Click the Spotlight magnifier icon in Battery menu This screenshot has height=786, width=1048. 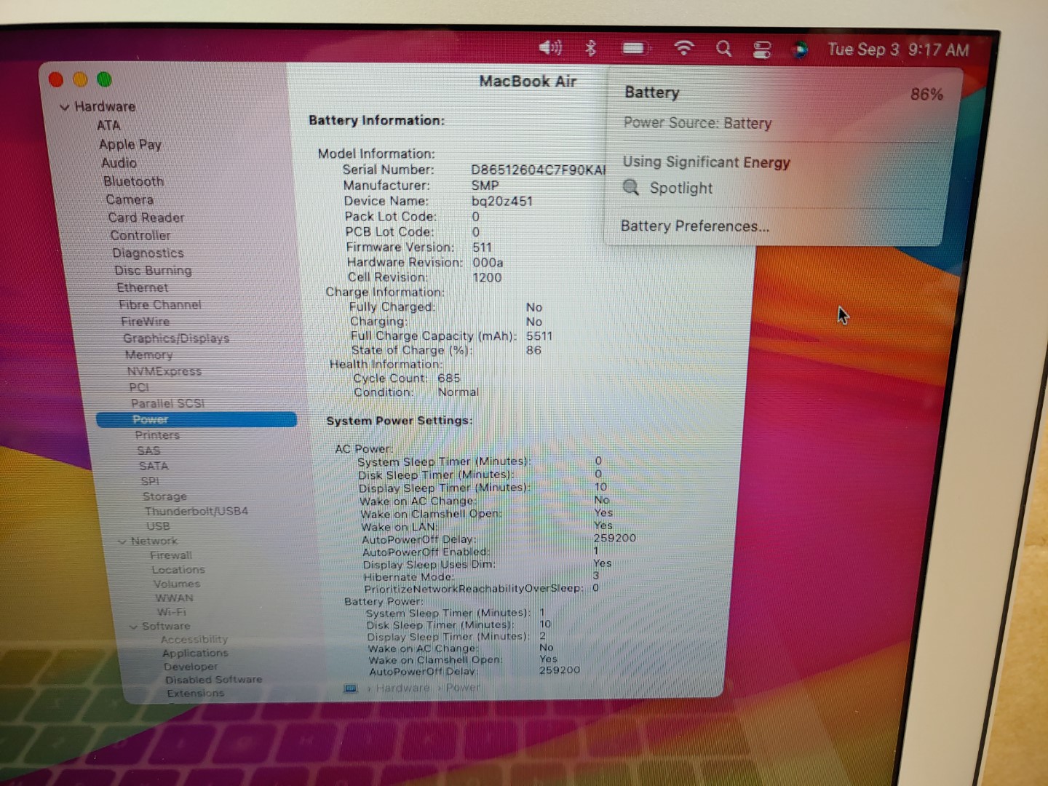pyautogui.click(x=631, y=188)
